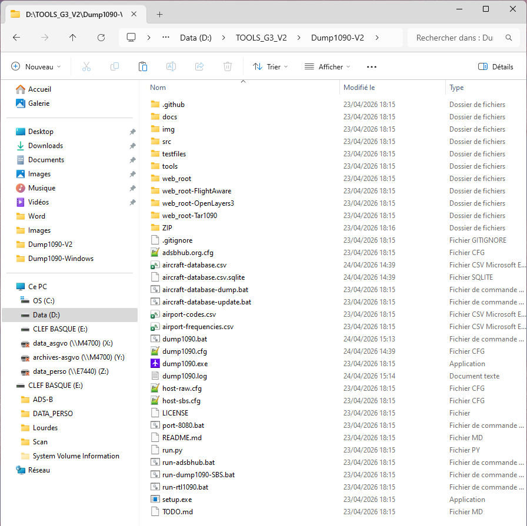
Task: Select the dump1090.bat file icon
Action: coord(155,339)
